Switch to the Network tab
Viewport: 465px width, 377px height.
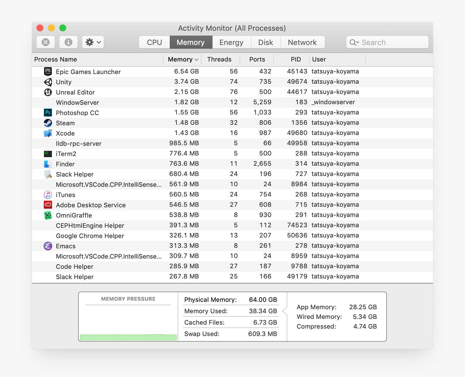(302, 42)
